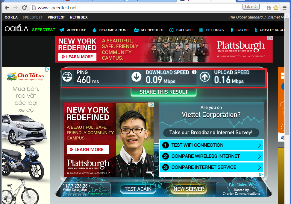The width and height of the screenshot is (291, 204).
Task: Click Share This Result button
Action: point(164,92)
